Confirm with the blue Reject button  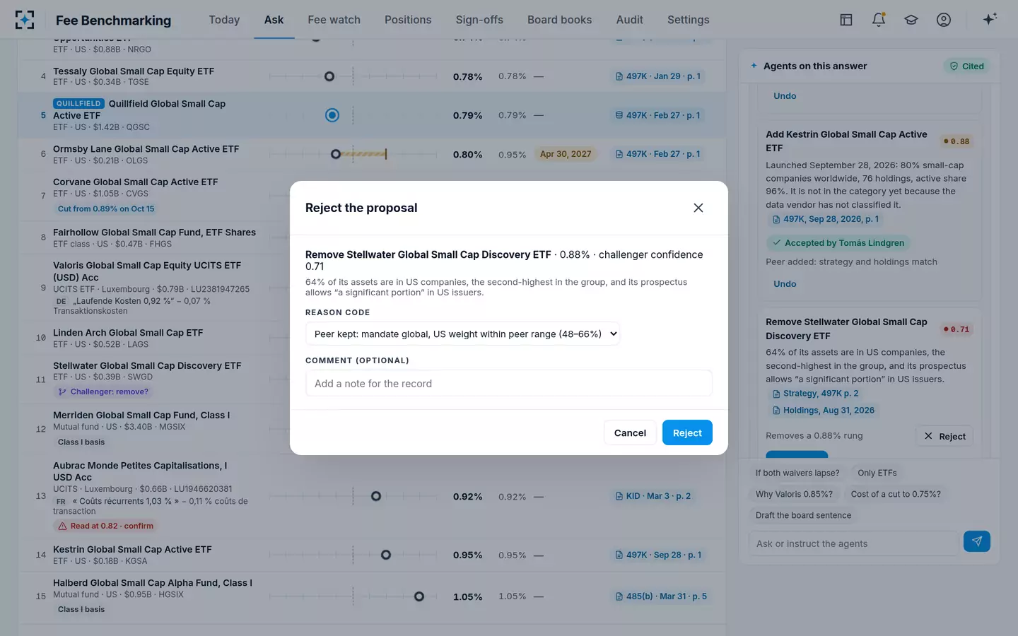(687, 432)
